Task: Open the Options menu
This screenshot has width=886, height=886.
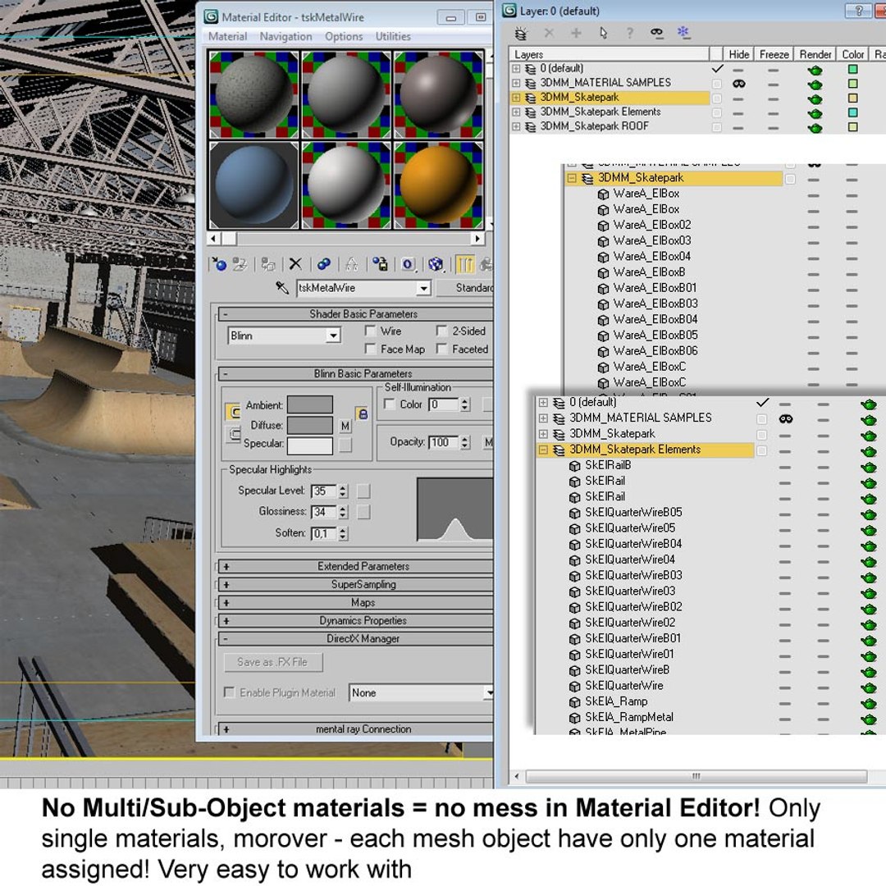Action: [344, 36]
